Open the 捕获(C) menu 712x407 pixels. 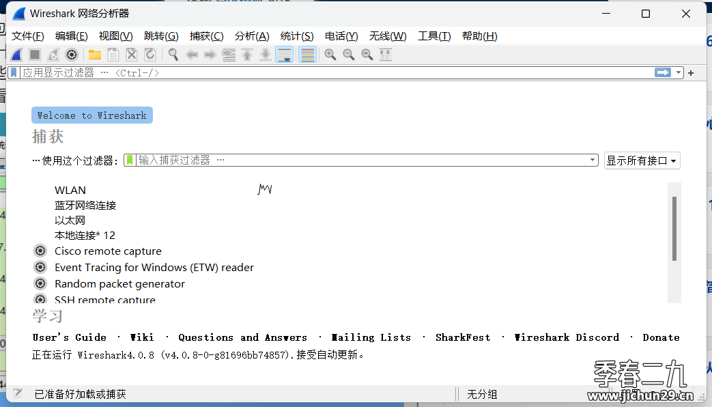(206, 36)
